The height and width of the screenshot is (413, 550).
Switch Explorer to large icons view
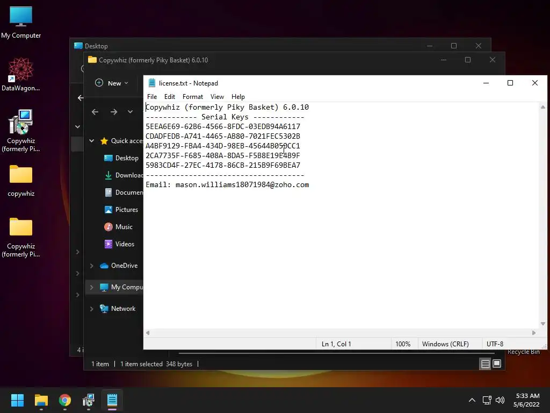(x=497, y=364)
